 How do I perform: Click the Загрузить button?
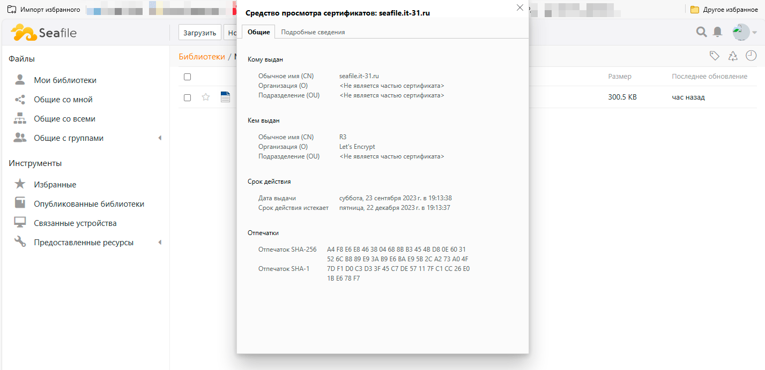coord(200,33)
